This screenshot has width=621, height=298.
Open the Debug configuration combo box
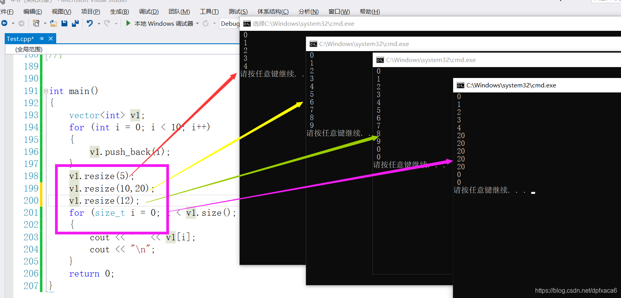click(x=230, y=23)
